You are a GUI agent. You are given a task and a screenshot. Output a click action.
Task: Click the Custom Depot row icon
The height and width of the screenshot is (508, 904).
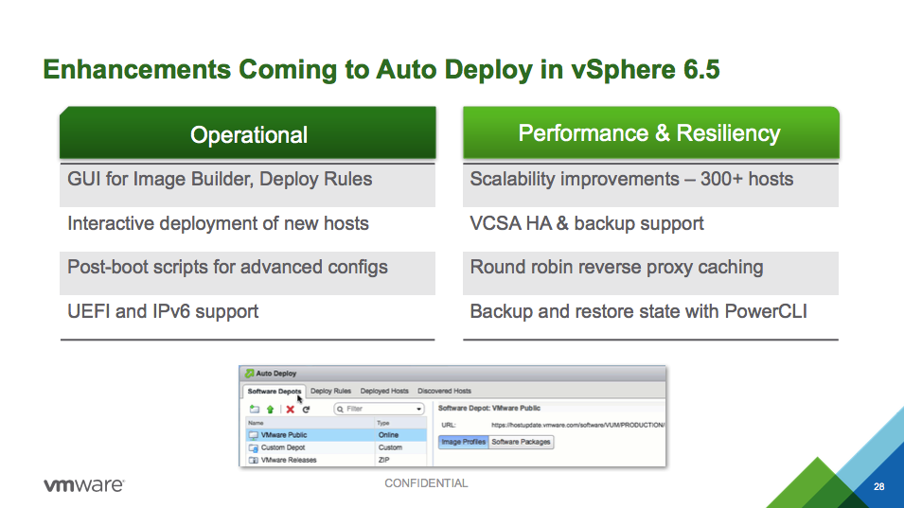coord(253,447)
